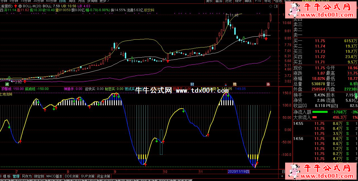This screenshot has width=358, height=181.
Task: Click the 神猎手: 0.00 label
Action: [73, 89]
